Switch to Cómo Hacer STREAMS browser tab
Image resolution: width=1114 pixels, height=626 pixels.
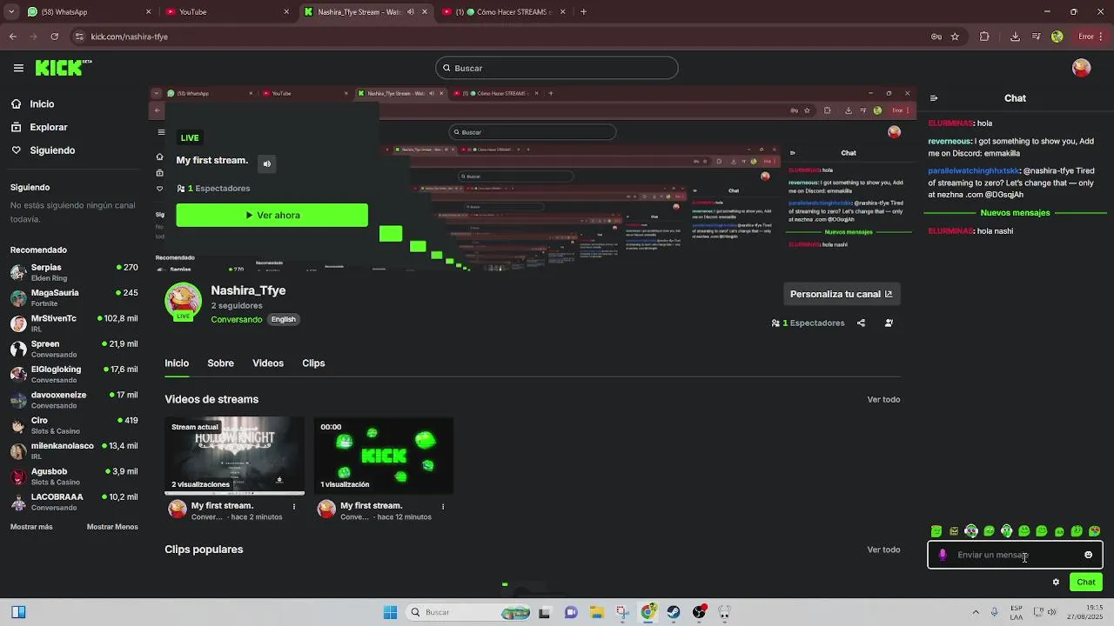[x=504, y=12]
